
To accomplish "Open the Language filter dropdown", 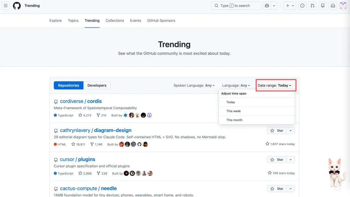I will pyautogui.click(x=236, y=86).
